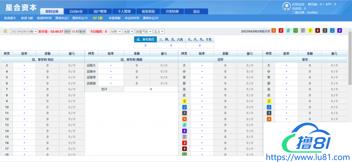This screenshot has height=162, width=352.
Task: Expand the 按盈亏排 sorting dropdown
Action: (144, 32)
